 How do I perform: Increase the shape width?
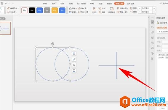coord(154,12)
